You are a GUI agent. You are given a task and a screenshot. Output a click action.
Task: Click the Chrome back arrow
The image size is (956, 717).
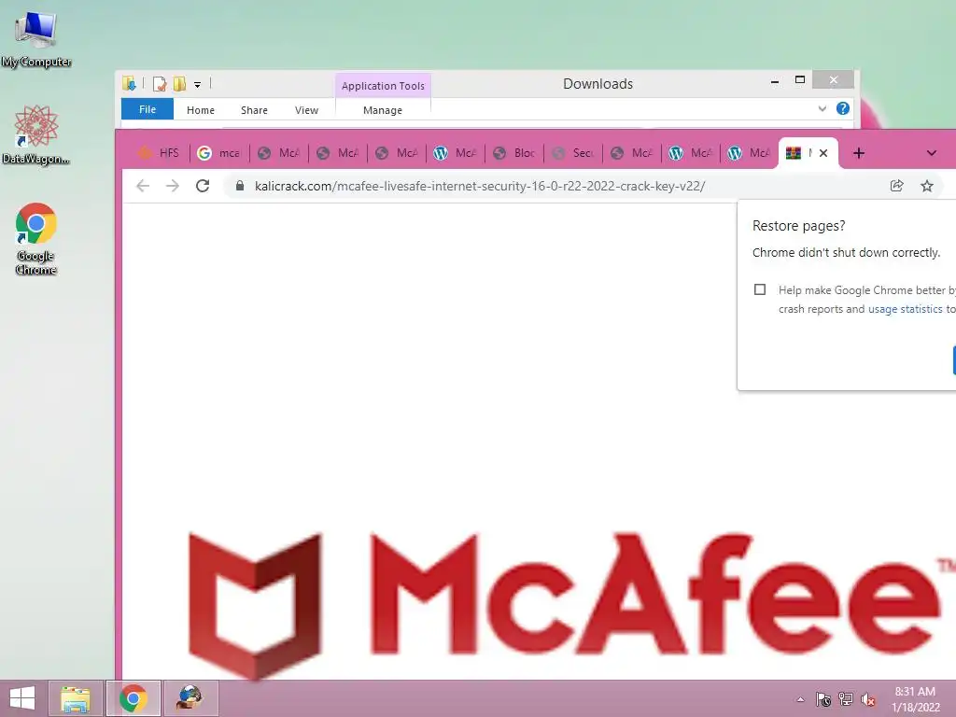click(143, 186)
